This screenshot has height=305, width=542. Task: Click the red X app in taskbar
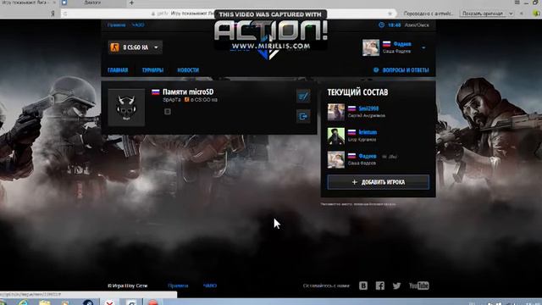(109, 302)
